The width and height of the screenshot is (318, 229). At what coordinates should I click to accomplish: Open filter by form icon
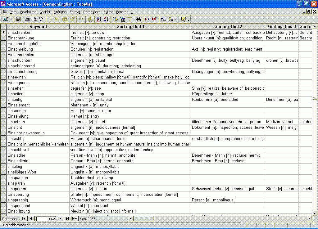122,19
